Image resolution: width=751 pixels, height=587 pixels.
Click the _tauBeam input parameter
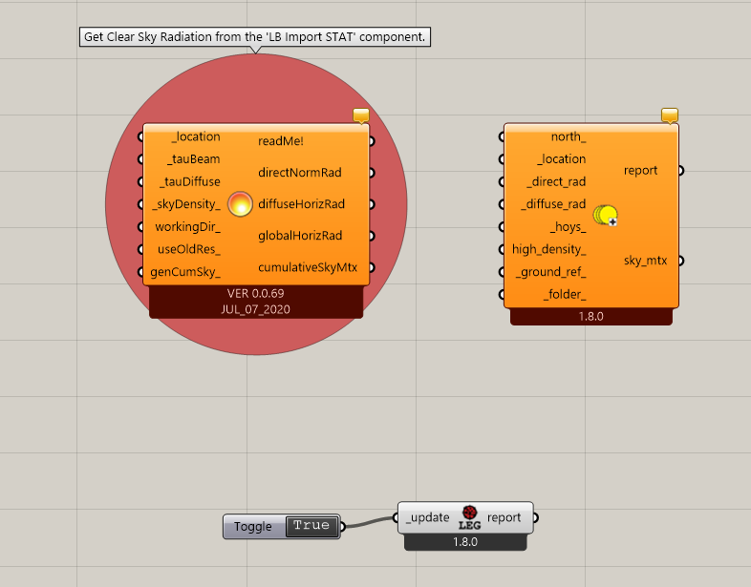point(194,159)
